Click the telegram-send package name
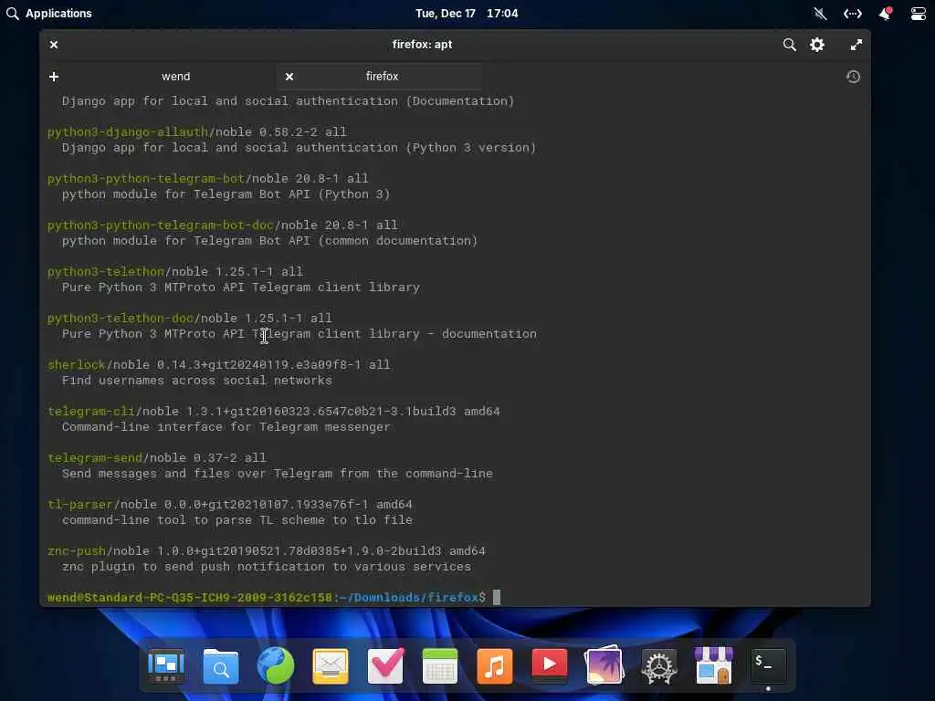This screenshot has width=935, height=701. point(95,457)
